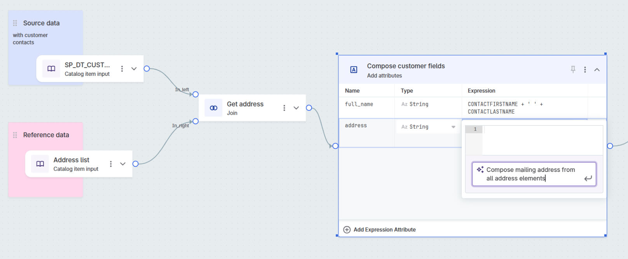
Task: Open the address Type String dropdown
Action: click(453, 127)
